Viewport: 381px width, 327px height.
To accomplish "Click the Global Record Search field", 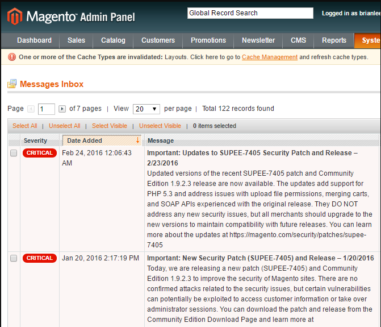I will pos(250,13).
